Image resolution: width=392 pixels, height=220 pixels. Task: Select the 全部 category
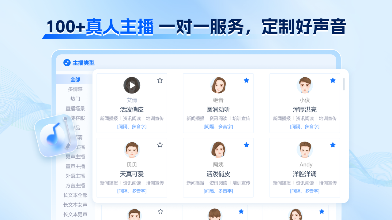pyautogui.click(x=75, y=79)
